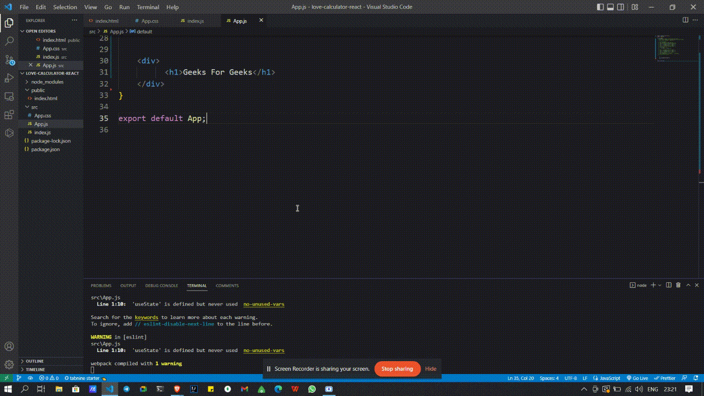Expand the Outline section
704x396 pixels.
(x=51, y=361)
